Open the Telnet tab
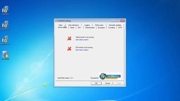Image resolution: width=180 pixels, height=101 pixels. [72, 27]
